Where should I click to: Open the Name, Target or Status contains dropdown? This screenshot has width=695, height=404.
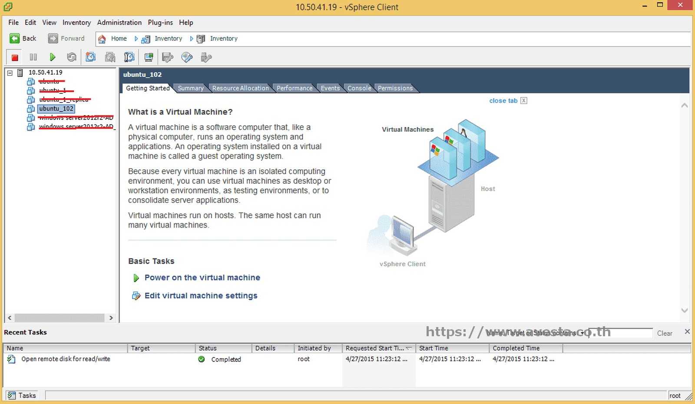(582, 333)
